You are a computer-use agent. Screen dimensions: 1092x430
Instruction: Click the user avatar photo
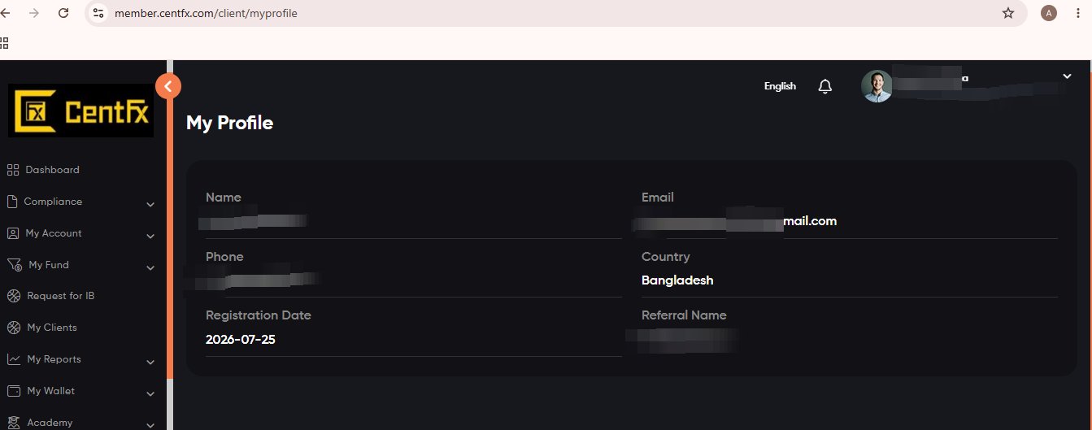(x=877, y=86)
